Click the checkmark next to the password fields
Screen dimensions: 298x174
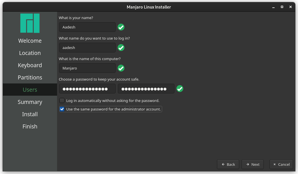point(180,89)
